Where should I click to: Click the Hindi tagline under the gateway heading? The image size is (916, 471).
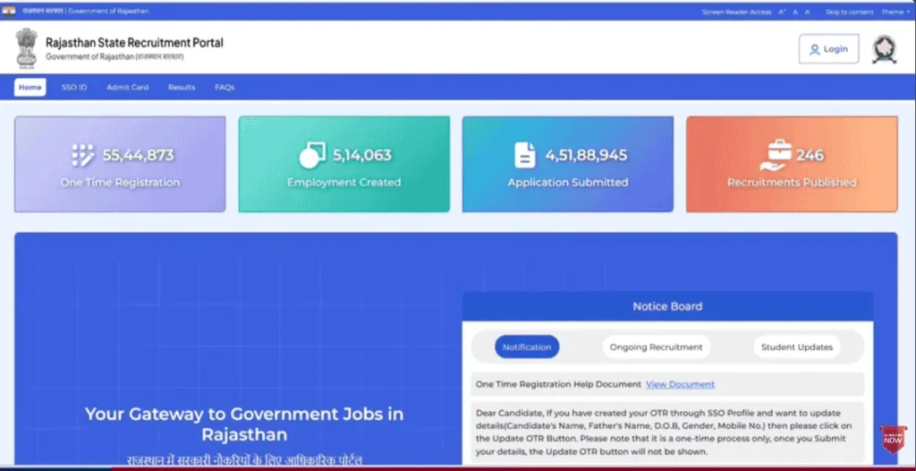[244, 460]
